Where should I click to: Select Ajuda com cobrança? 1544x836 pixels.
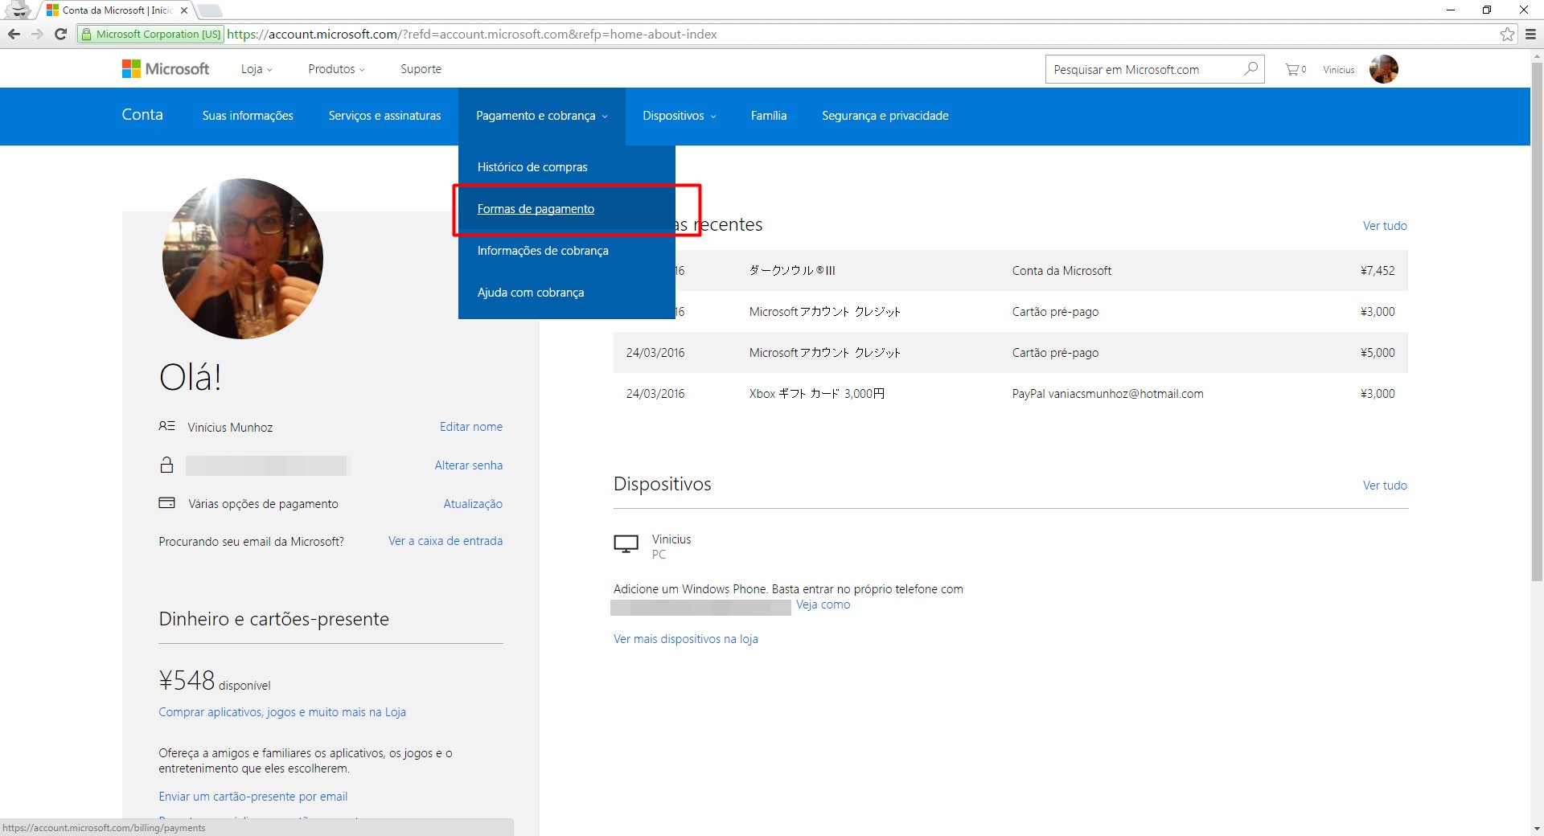(x=531, y=293)
